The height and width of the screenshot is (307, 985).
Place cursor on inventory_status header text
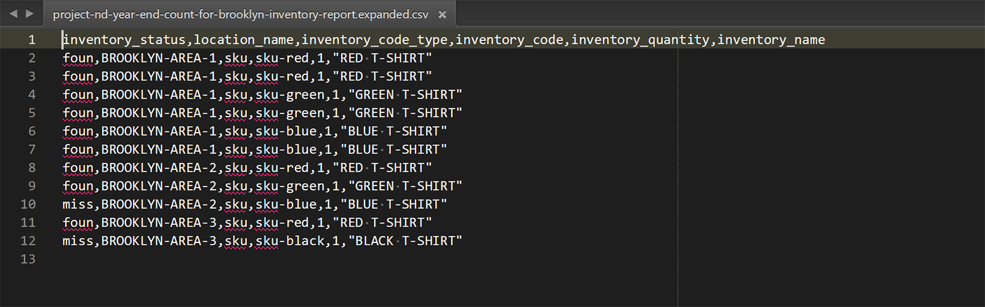(x=124, y=40)
